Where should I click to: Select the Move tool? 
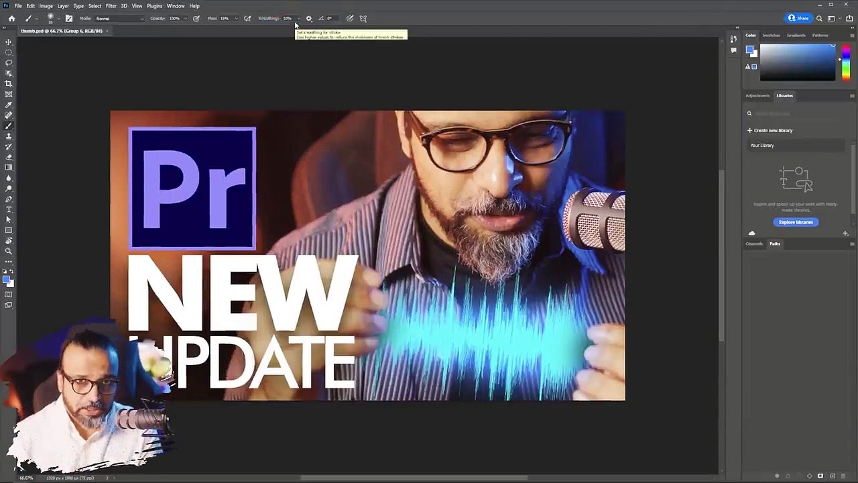[x=9, y=42]
